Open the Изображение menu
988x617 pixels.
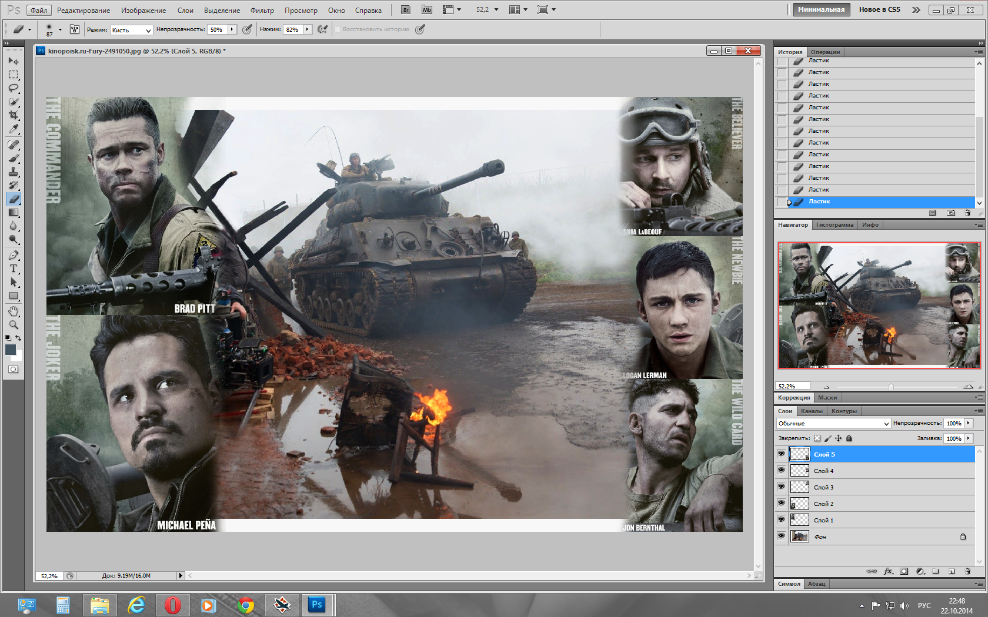pyautogui.click(x=143, y=11)
